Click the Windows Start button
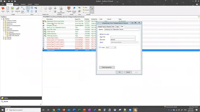The height and width of the screenshot is (112, 200). [2, 110]
